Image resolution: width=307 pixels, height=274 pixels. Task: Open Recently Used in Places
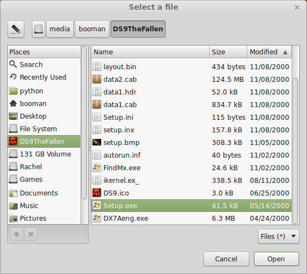(x=44, y=77)
